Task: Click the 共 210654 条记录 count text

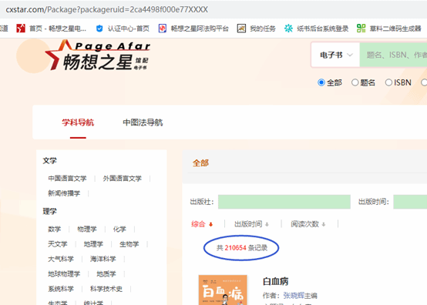Action: pyautogui.click(x=242, y=248)
